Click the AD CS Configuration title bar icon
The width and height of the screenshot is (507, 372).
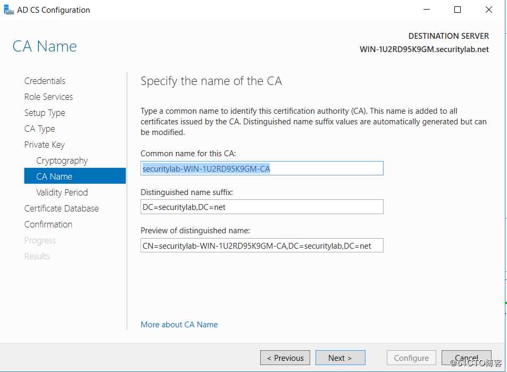tap(9, 10)
